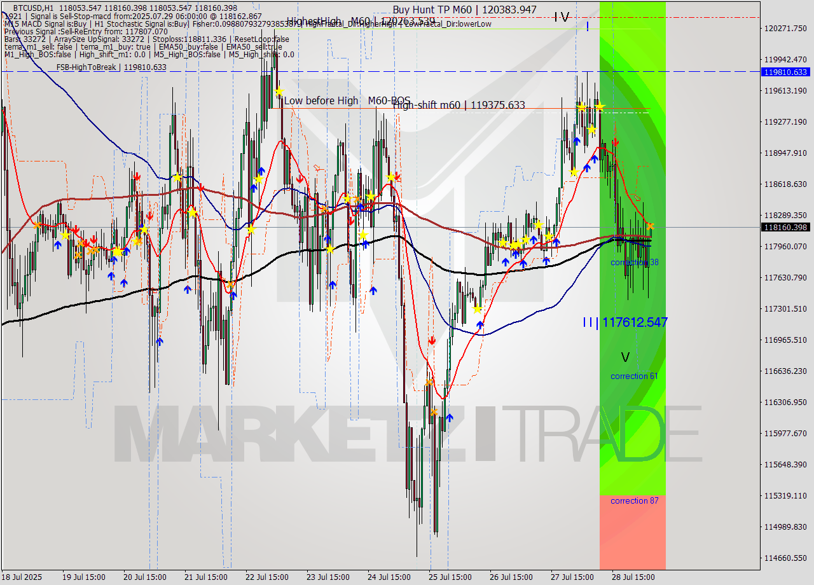Click the IV roman numeral marker at chart top
The width and height of the screenshot is (814, 585).
[x=560, y=17]
